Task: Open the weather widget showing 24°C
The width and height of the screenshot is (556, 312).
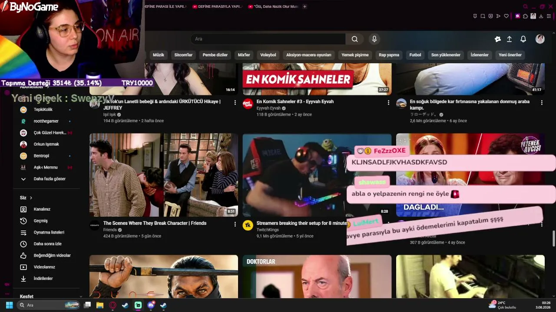Action: [x=502, y=305]
